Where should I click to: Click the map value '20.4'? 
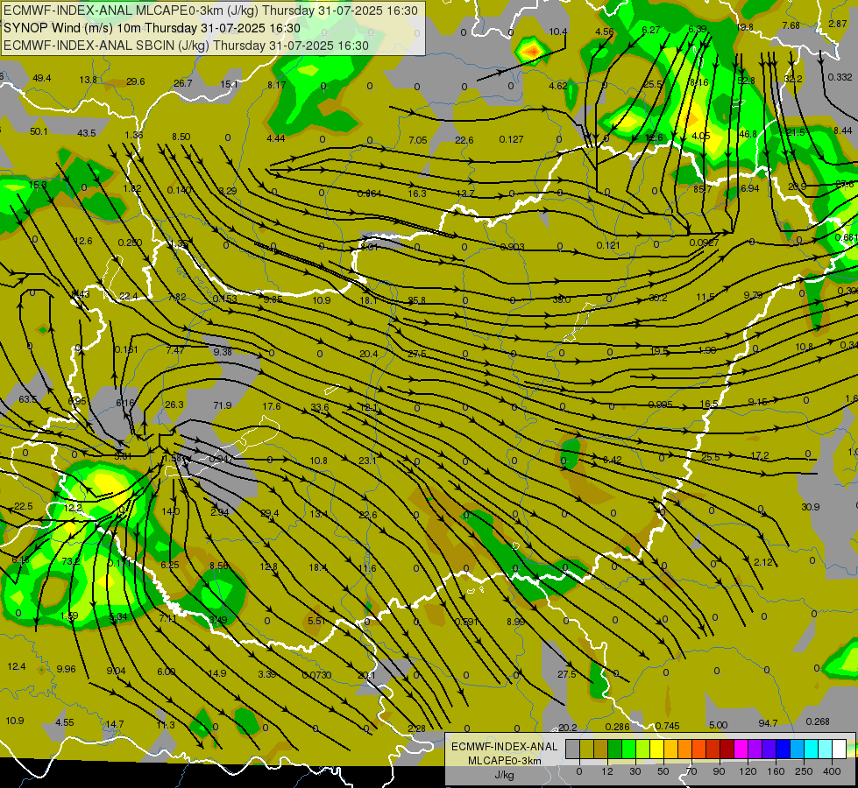[368, 354]
